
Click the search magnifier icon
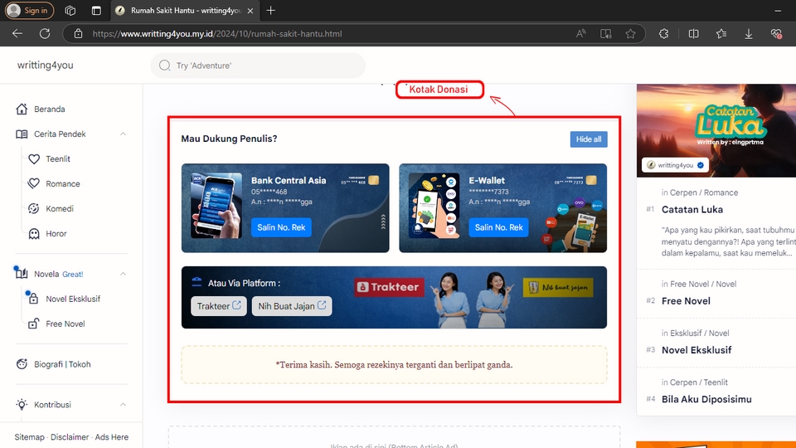click(x=164, y=66)
